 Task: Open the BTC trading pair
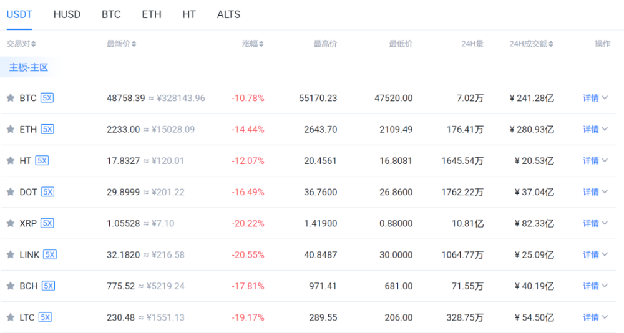[28, 98]
